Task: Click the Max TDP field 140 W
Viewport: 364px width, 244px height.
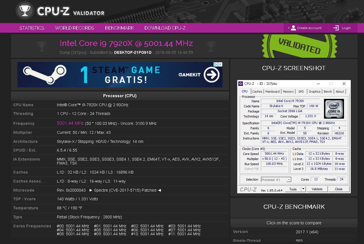Action: pyautogui.click(x=314, y=106)
